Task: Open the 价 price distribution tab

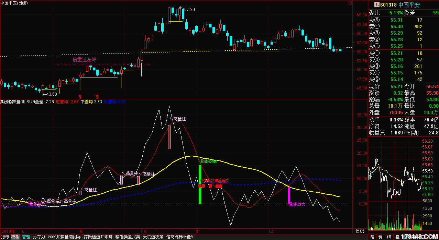Action: pyautogui.click(x=381, y=237)
